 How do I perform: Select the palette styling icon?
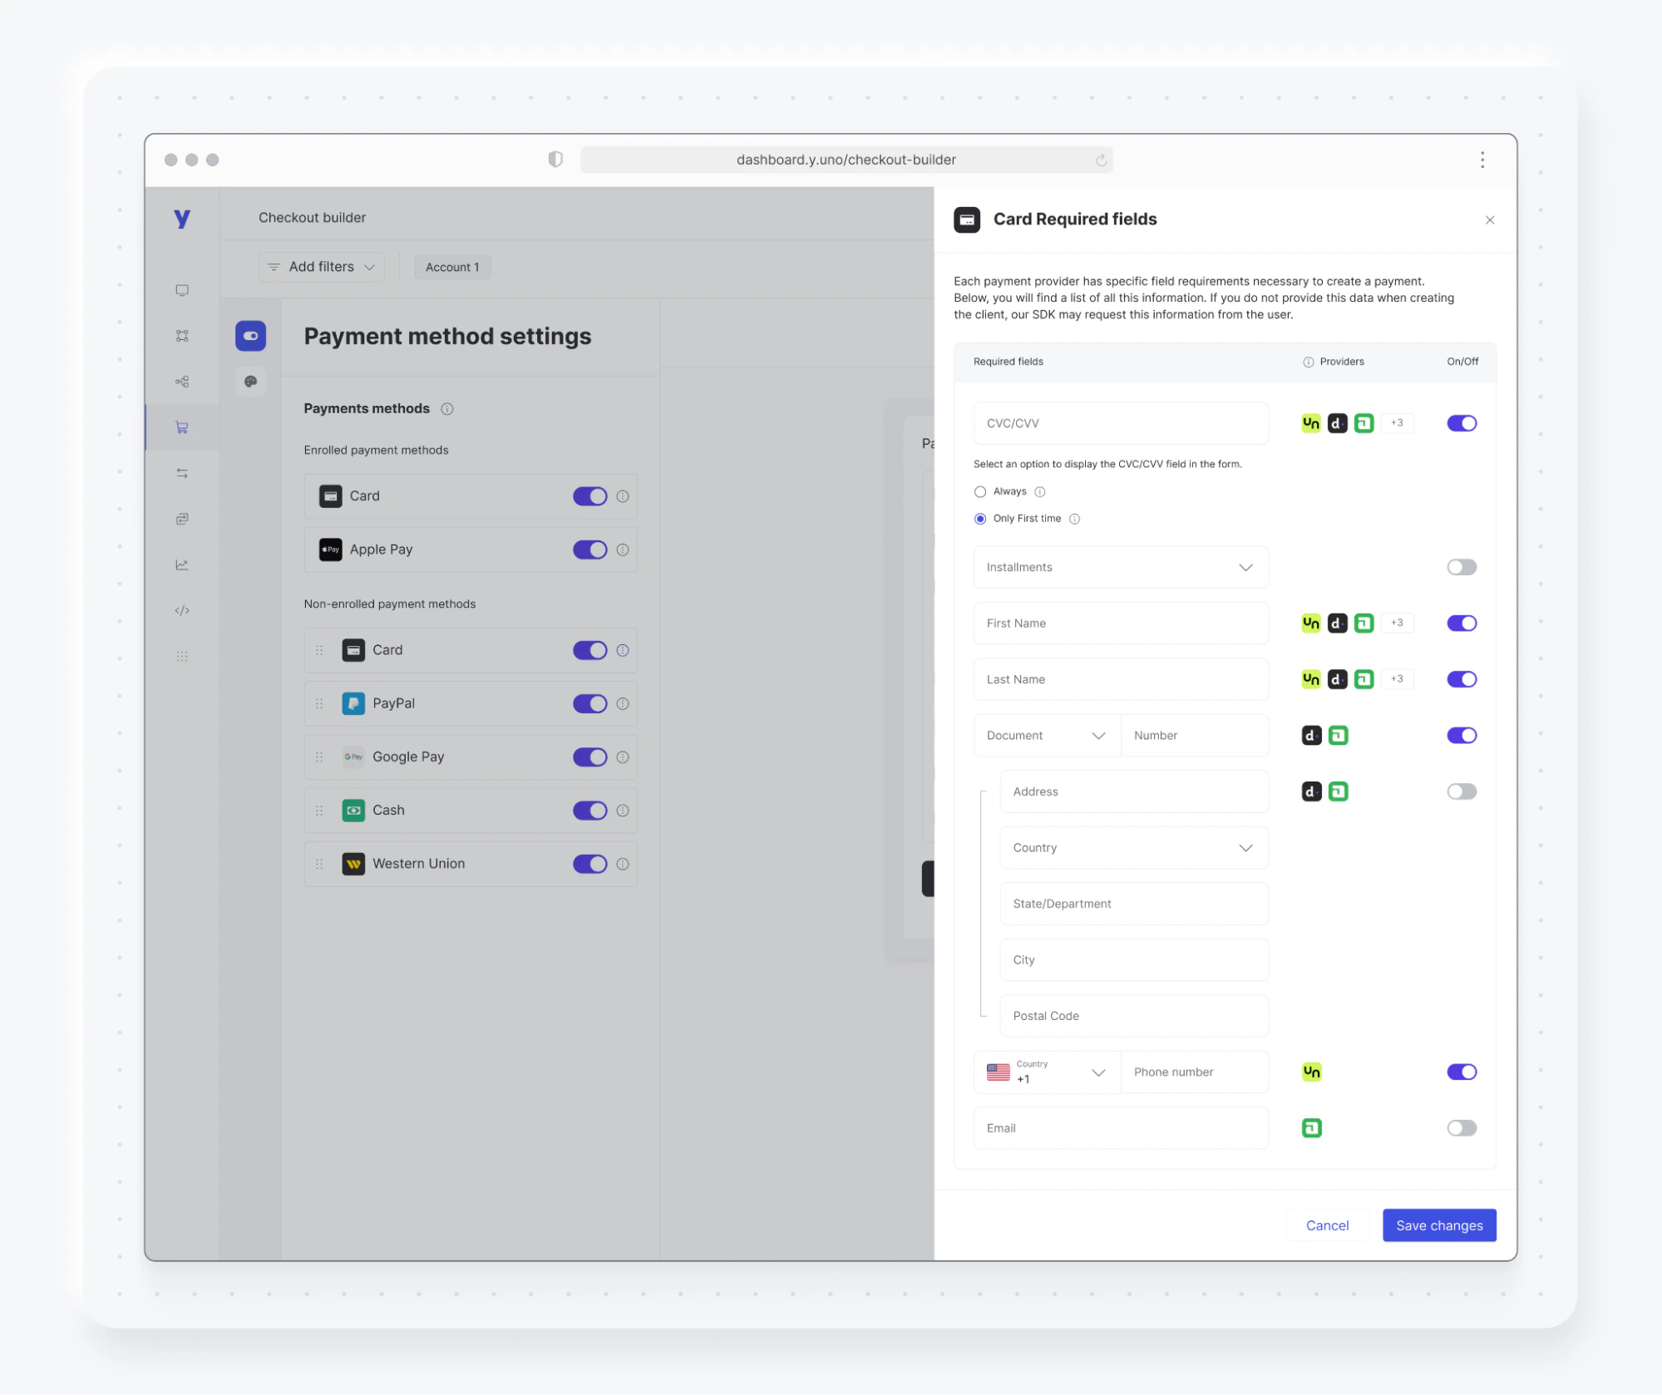(250, 382)
